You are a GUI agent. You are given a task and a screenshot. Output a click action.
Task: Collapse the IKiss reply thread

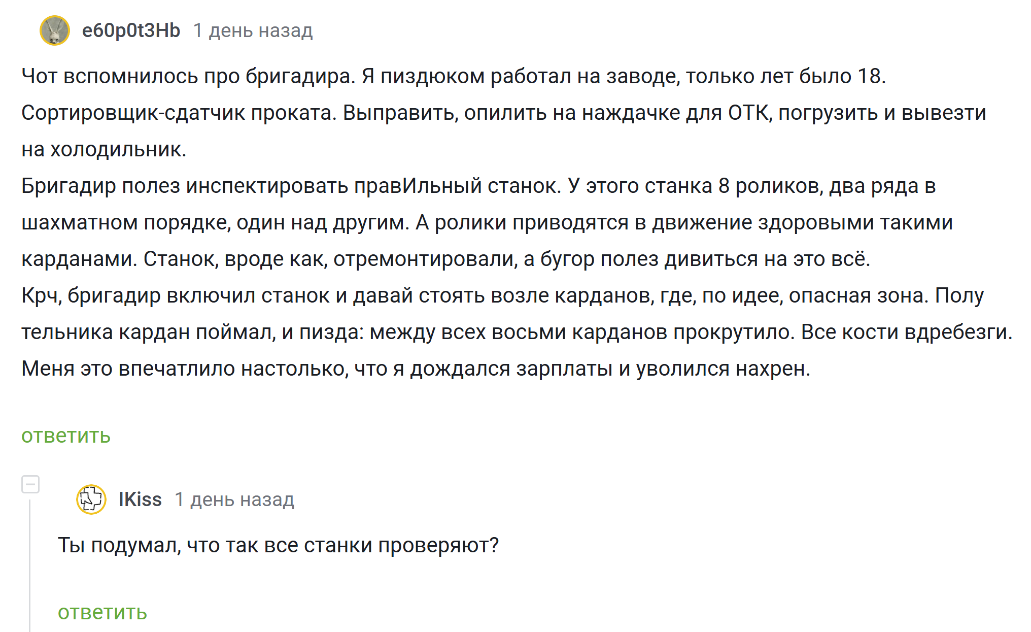click(30, 484)
